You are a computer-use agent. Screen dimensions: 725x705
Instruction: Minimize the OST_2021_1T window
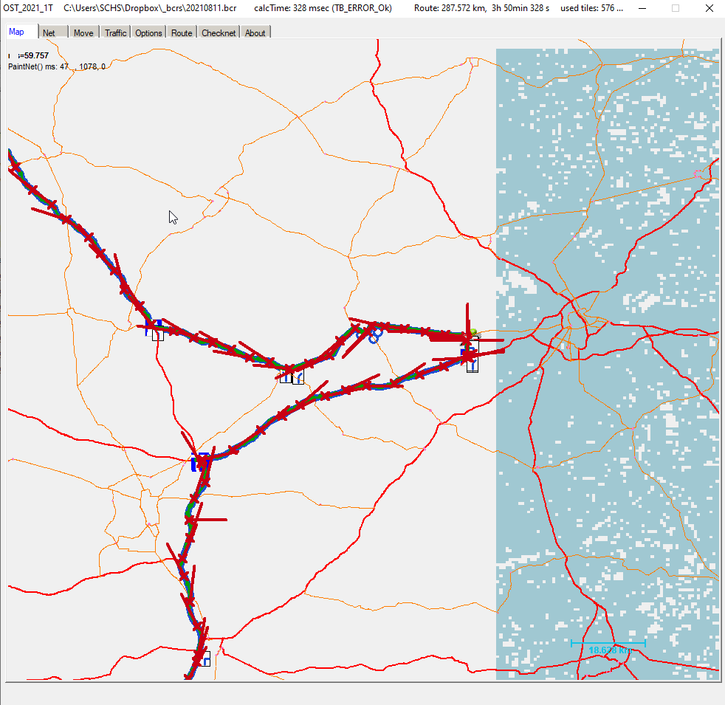pyautogui.click(x=641, y=9)
